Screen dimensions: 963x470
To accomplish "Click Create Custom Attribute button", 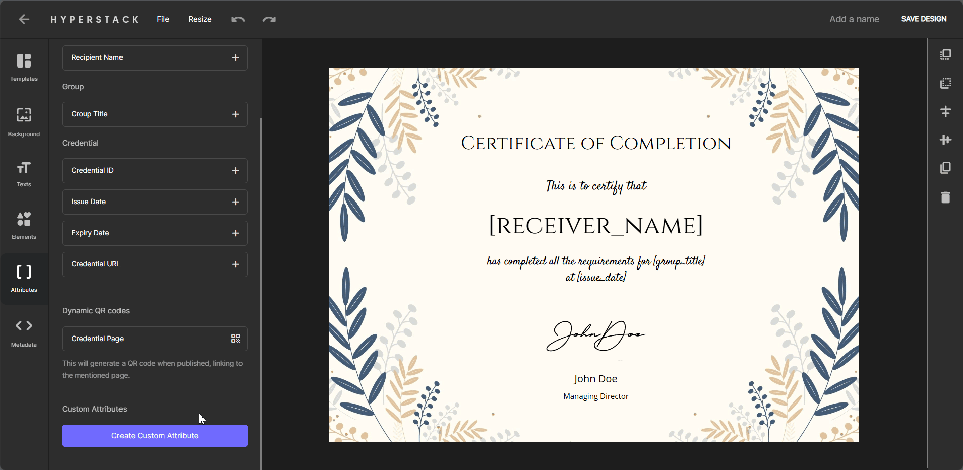I will [154, 436].
